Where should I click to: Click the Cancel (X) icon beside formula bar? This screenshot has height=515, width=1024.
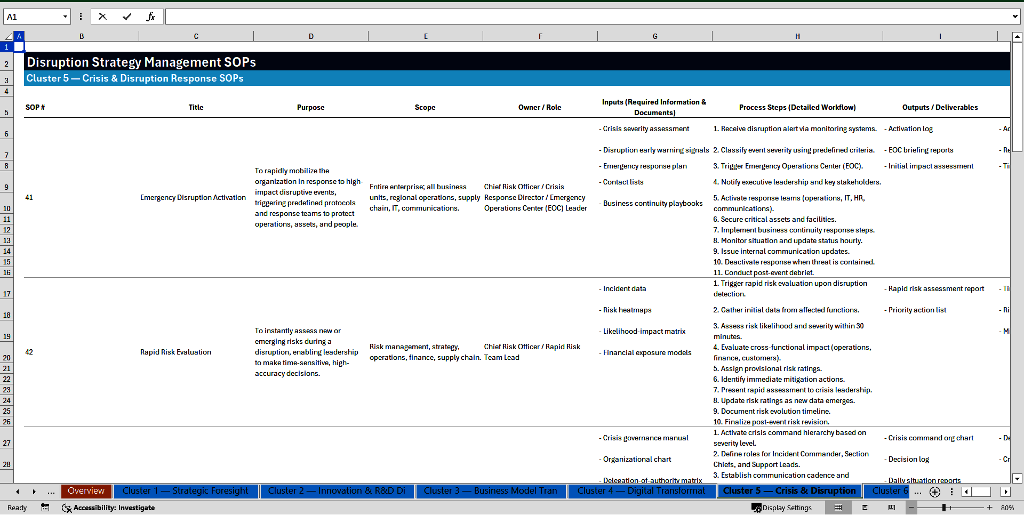pyautogui.click(x=102, y=16)
